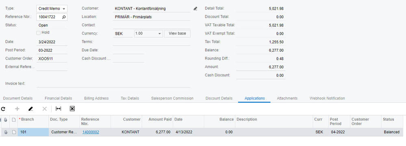
Task: Click the Description column header
Action: pos(274,122)
